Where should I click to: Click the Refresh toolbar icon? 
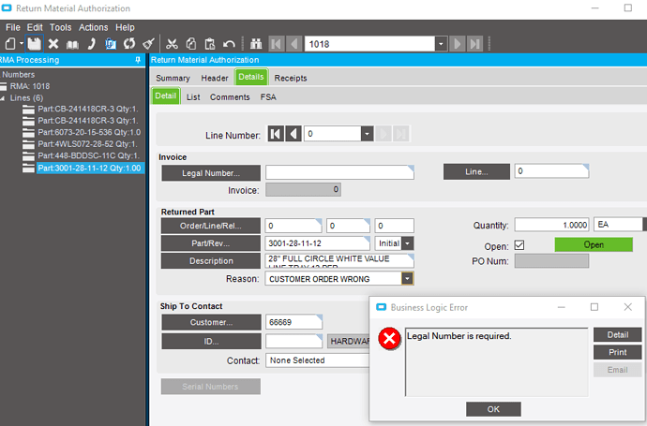(x=129, y=44)
